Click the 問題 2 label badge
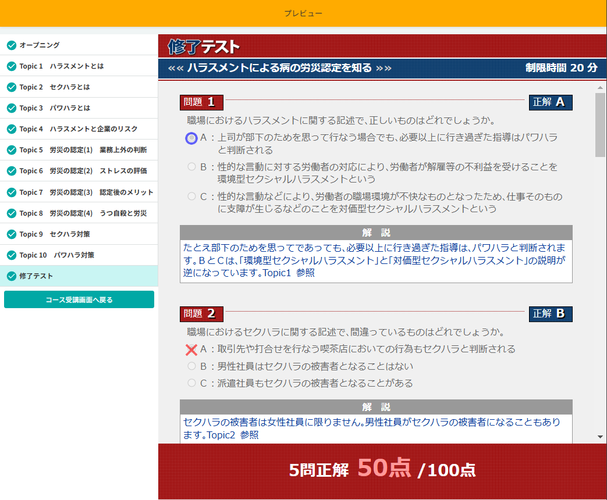The image size is (607, 500). [x=201, y=313]
